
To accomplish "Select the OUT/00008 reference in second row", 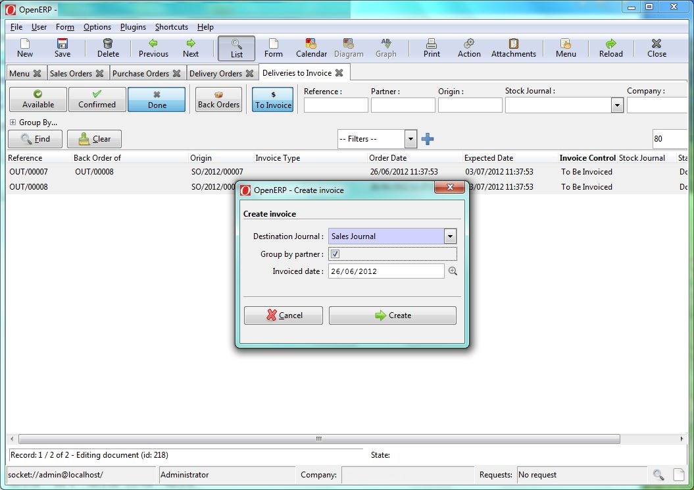I will (28, 187).
